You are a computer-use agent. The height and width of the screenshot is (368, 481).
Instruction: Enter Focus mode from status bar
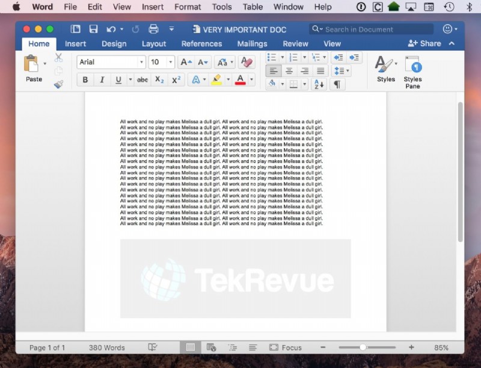click(285, 348)
